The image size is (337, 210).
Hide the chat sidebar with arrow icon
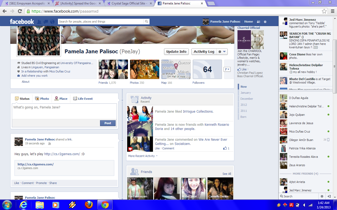click(x=329, y=196)
